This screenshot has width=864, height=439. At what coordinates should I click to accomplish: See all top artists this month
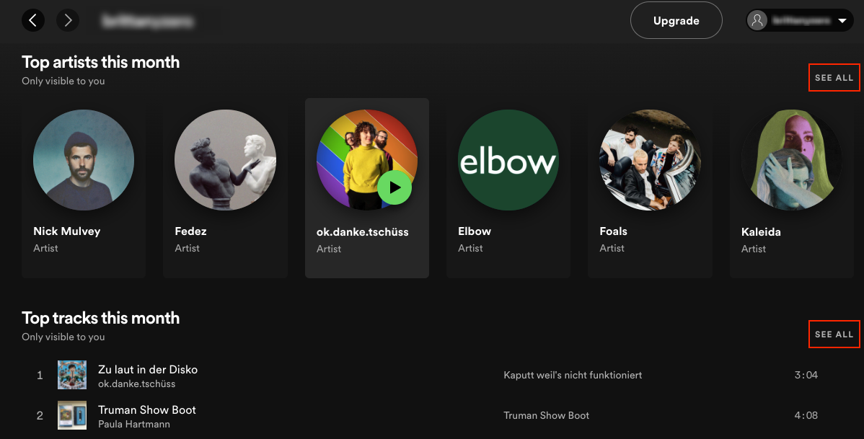(x=834, y=78)
